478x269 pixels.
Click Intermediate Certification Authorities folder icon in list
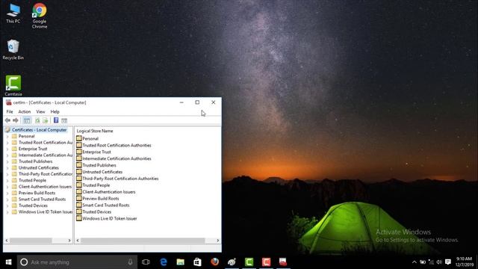click(x=79, y=158)
